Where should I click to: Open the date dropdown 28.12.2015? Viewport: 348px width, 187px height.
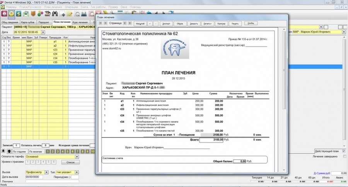coord(43,32)
